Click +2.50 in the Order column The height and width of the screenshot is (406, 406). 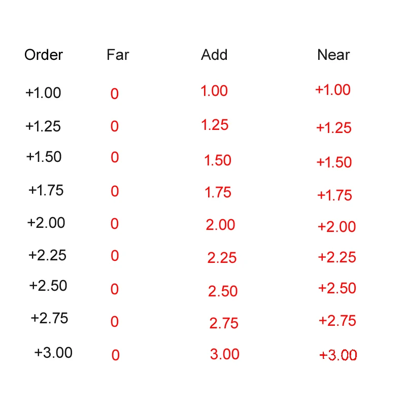coord(48,286)
